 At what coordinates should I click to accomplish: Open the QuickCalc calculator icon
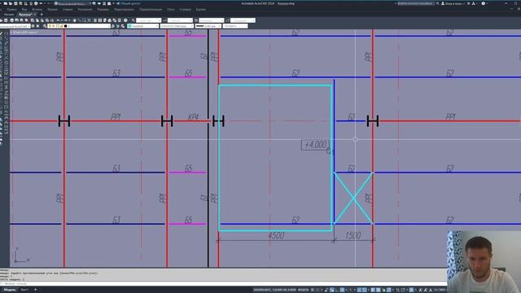tap(120, 20)
